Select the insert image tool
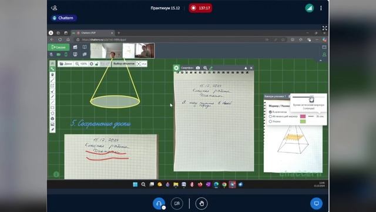The image size is (376, 212). [x=52, y=124]
